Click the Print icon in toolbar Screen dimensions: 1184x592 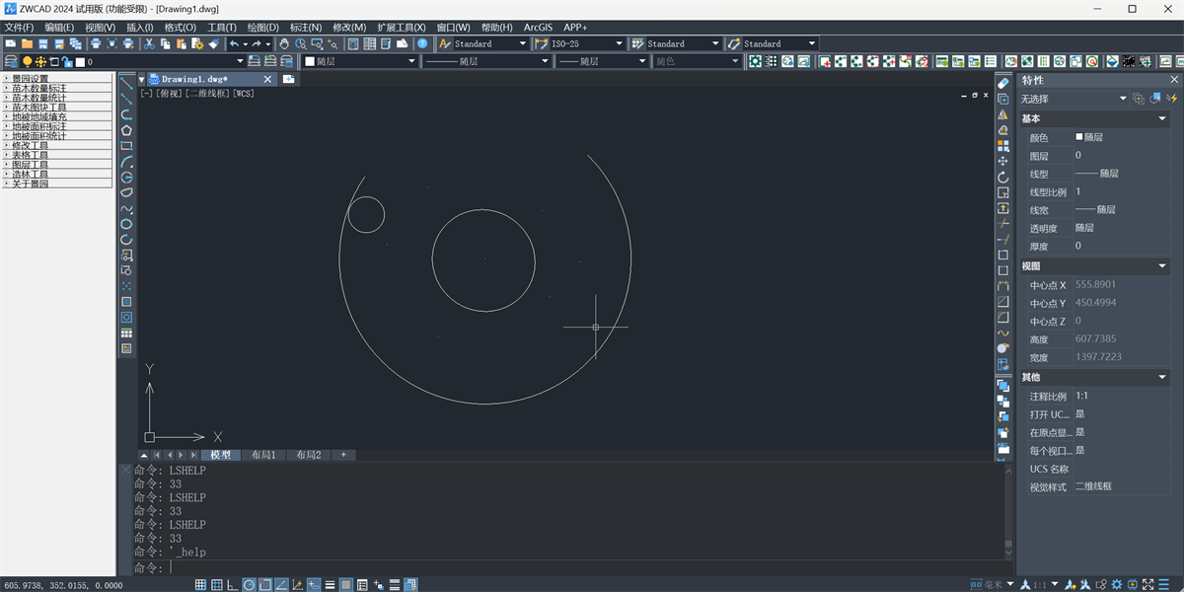[96, 43]
